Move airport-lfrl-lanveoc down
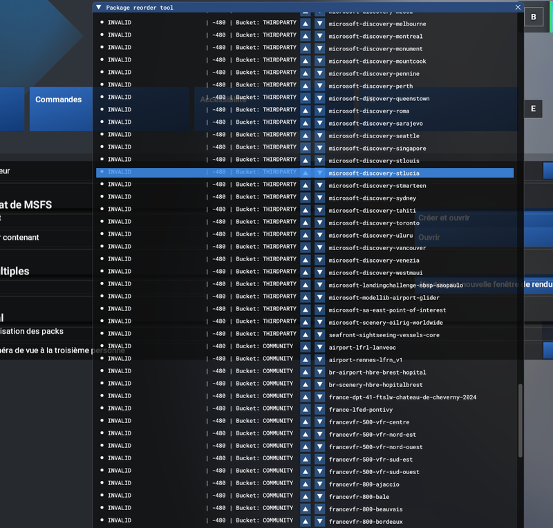Viewport: 553px width, 528px height. 319,347
